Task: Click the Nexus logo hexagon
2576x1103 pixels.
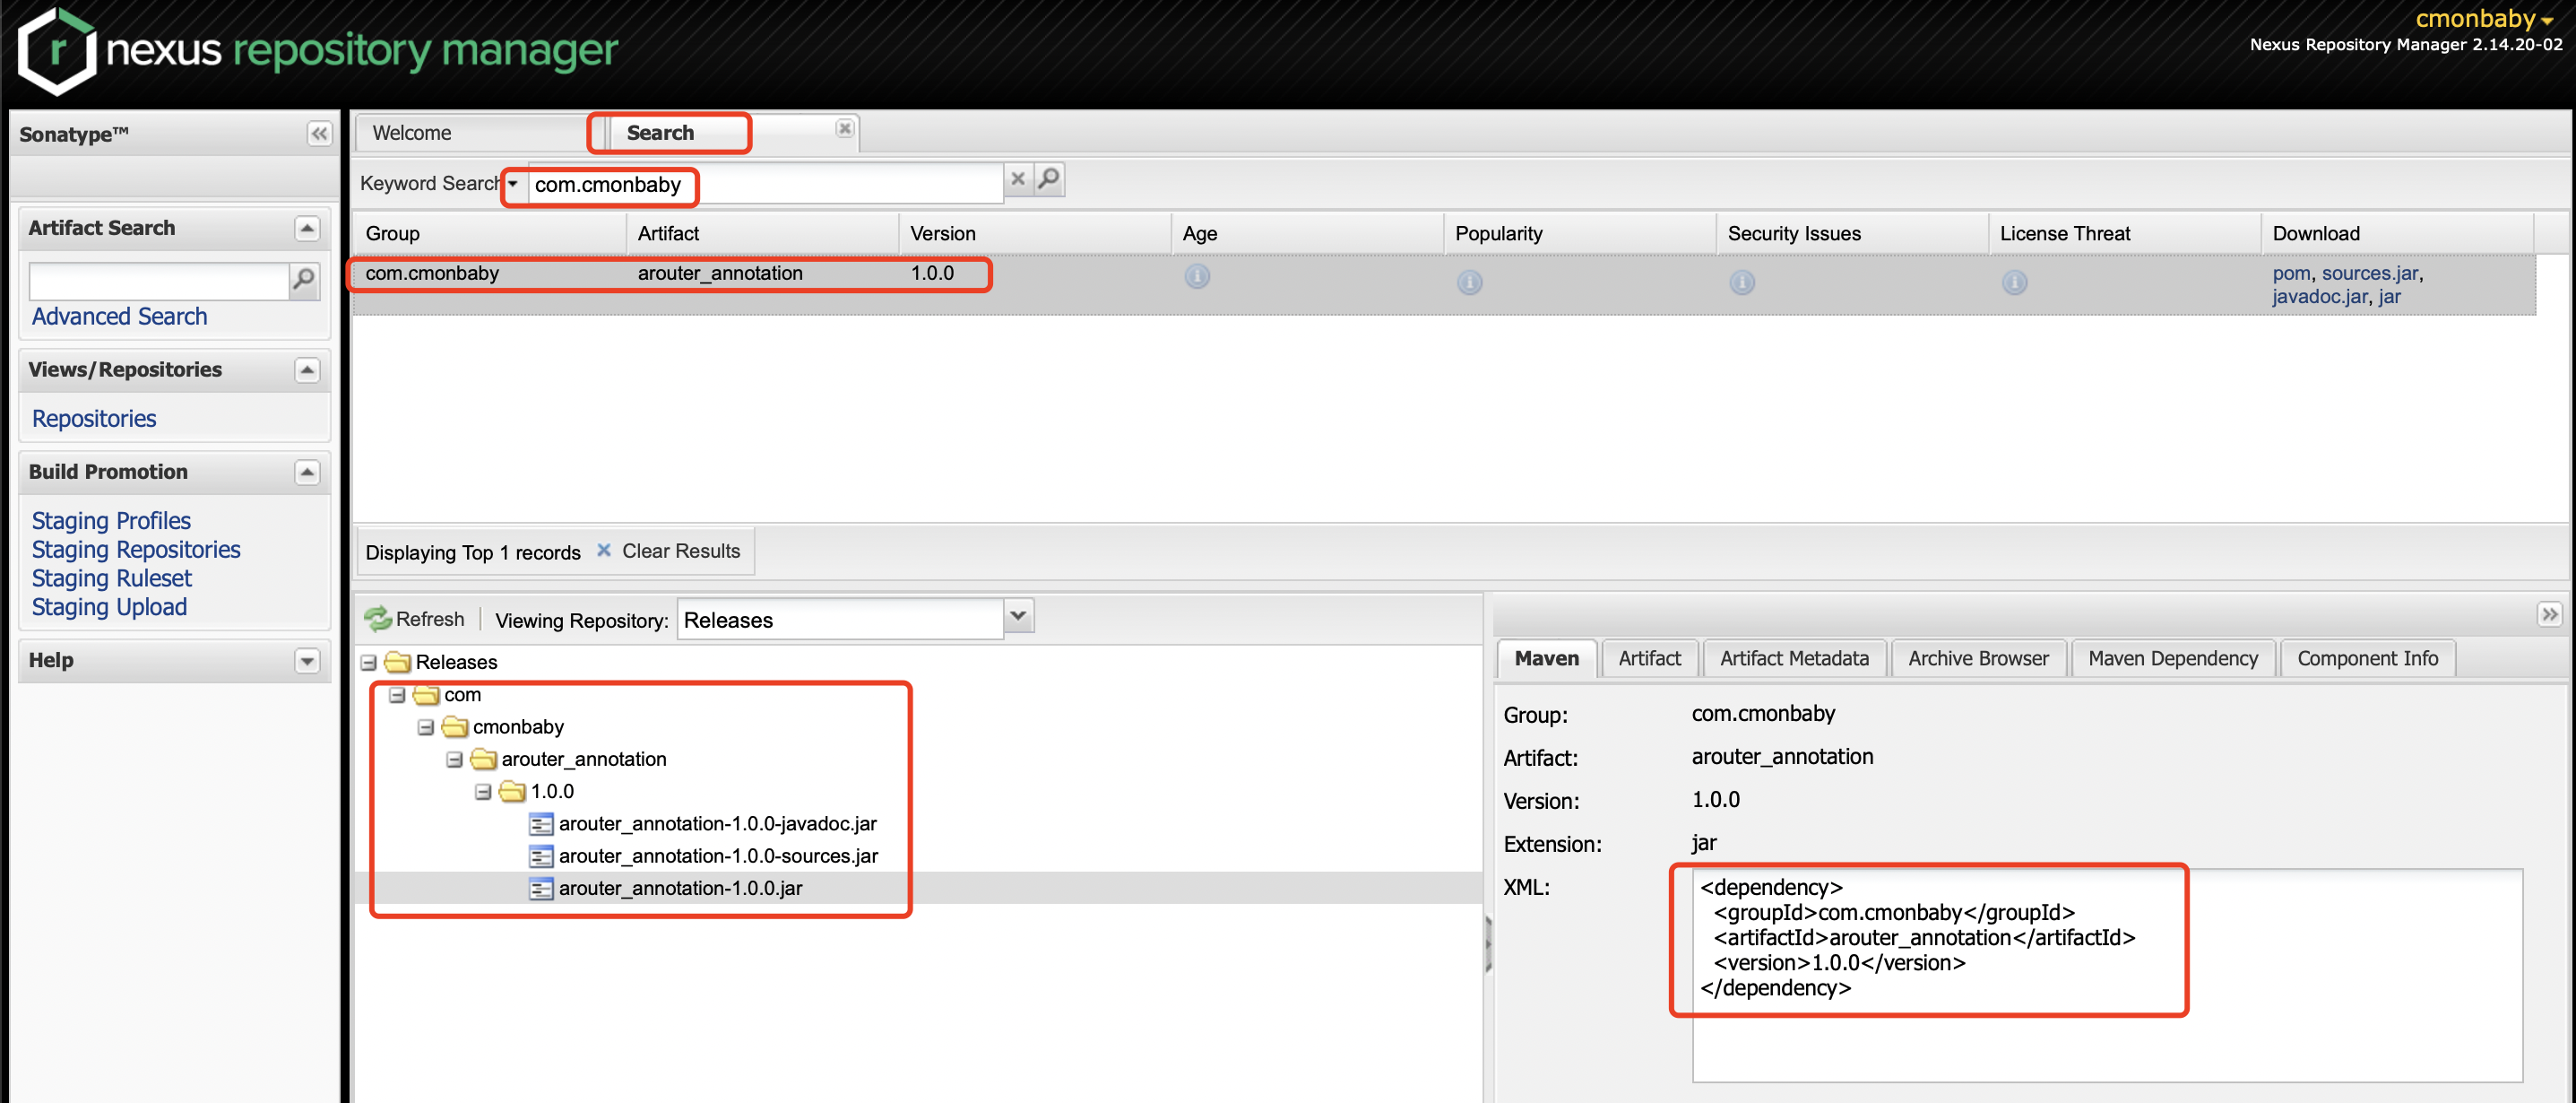Action: (x=57, y=51)
